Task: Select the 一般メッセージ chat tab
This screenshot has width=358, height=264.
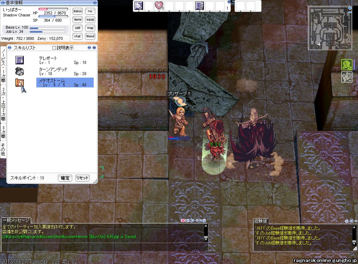Action: tap(16, 220)
